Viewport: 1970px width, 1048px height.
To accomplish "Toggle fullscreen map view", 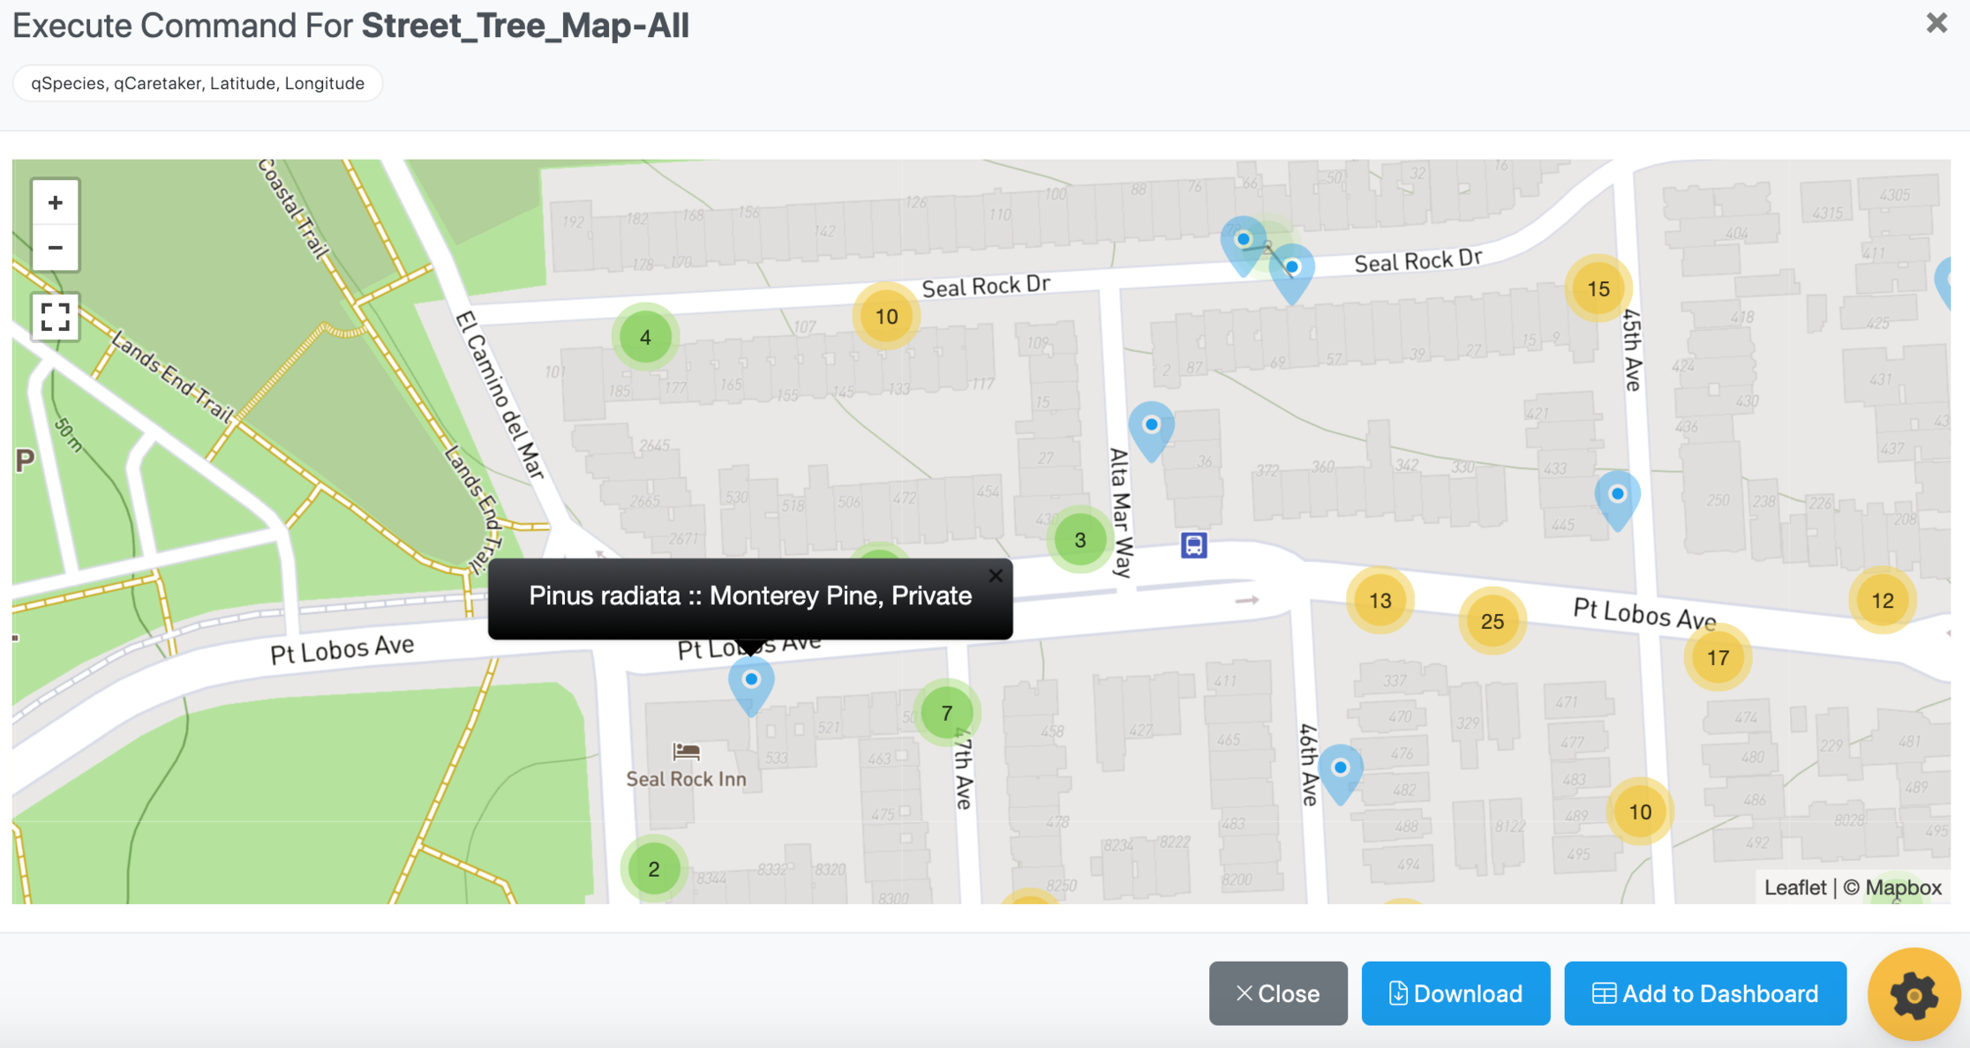I will tap(55, 317).
